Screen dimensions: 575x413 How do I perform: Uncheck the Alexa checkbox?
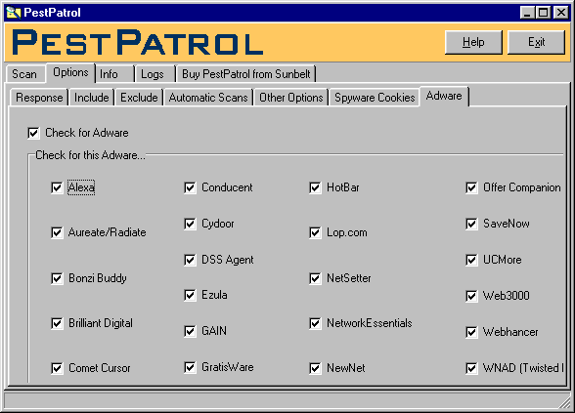click(57, 187)
